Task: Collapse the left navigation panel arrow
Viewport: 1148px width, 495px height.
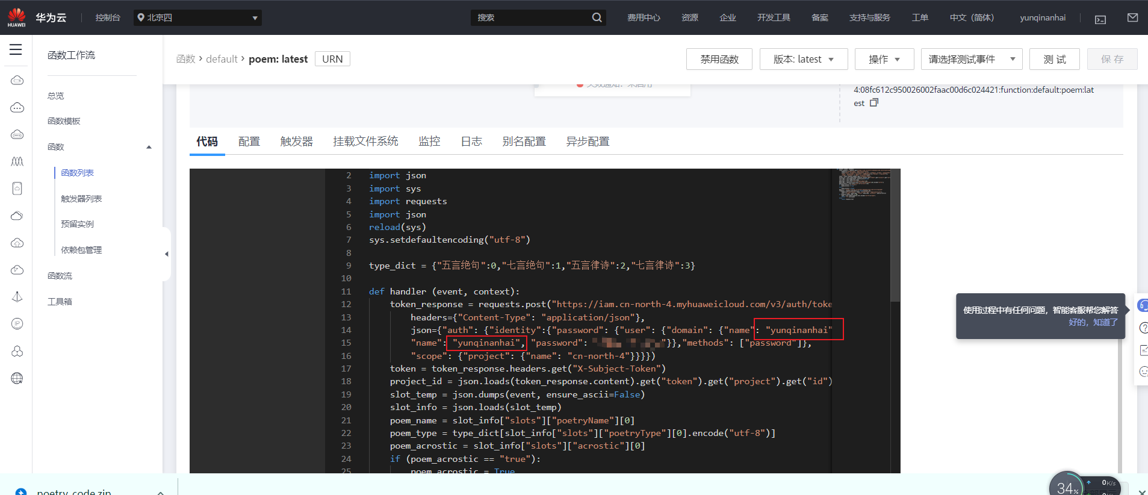Action: tap(167, 254)
